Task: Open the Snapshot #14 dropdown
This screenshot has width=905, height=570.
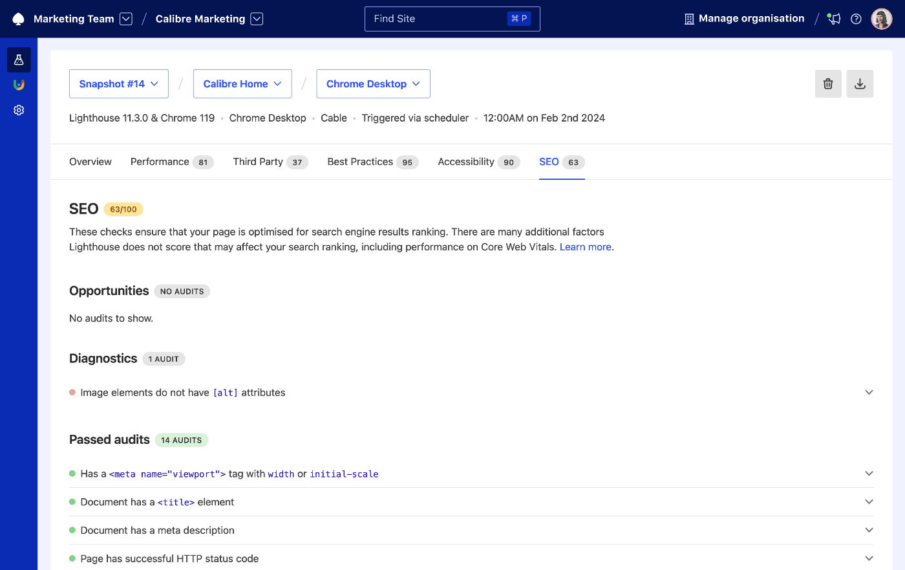Action: [118, 83]
